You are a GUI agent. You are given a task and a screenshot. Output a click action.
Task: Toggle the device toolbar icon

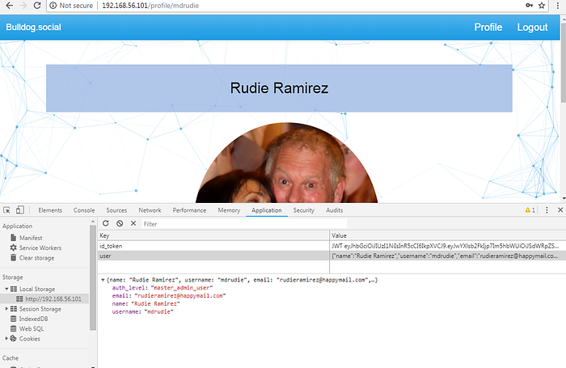(20, 210)
